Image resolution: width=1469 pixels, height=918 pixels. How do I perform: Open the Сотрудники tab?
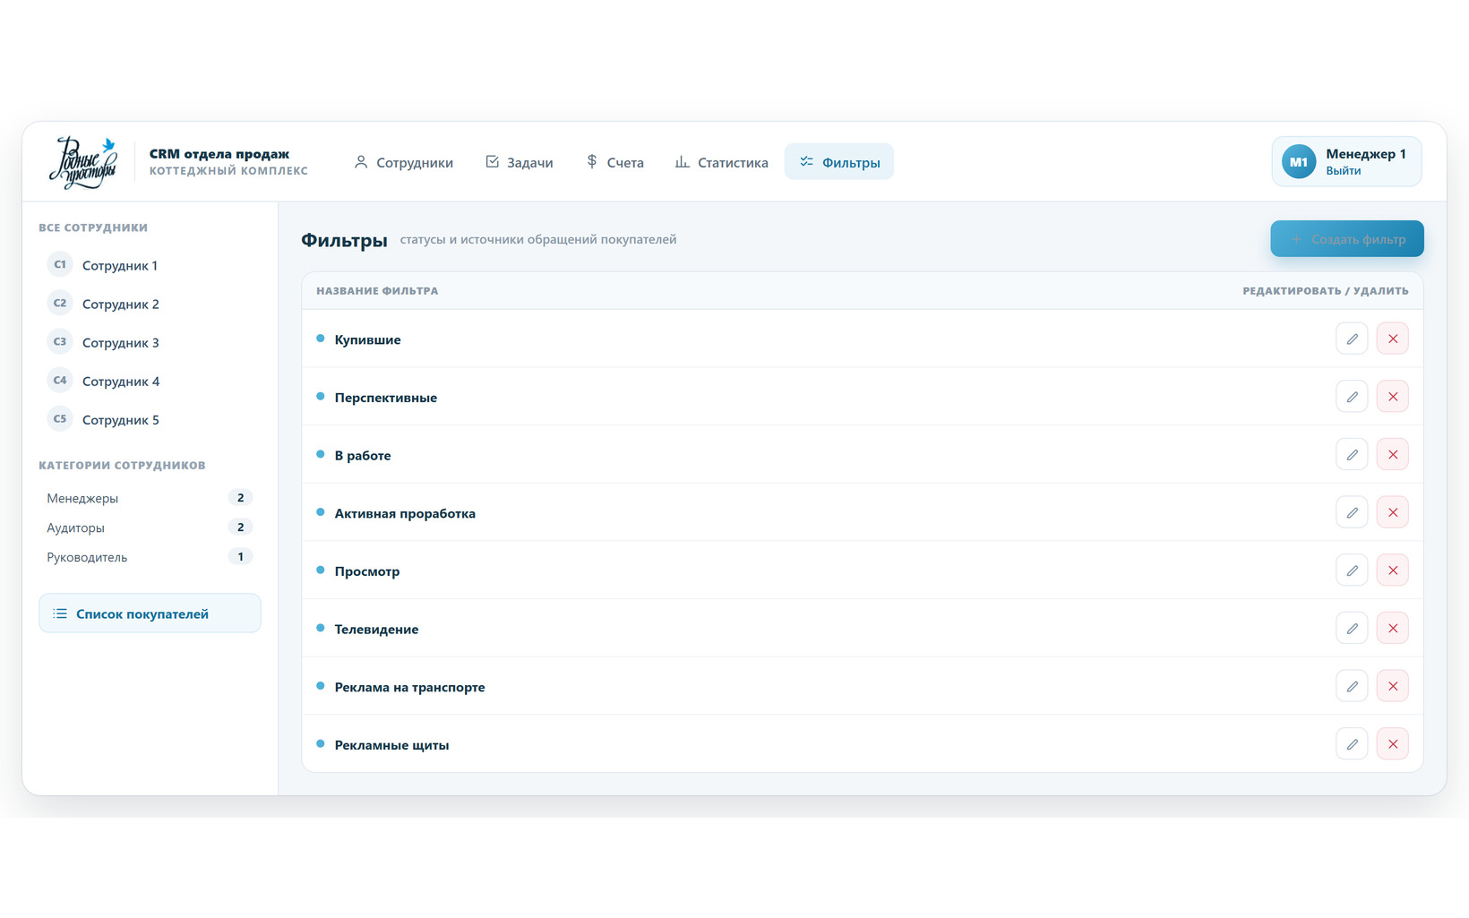[x=403, y=162]
